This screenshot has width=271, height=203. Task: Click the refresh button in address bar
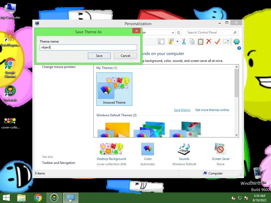(x=179, y=33)
